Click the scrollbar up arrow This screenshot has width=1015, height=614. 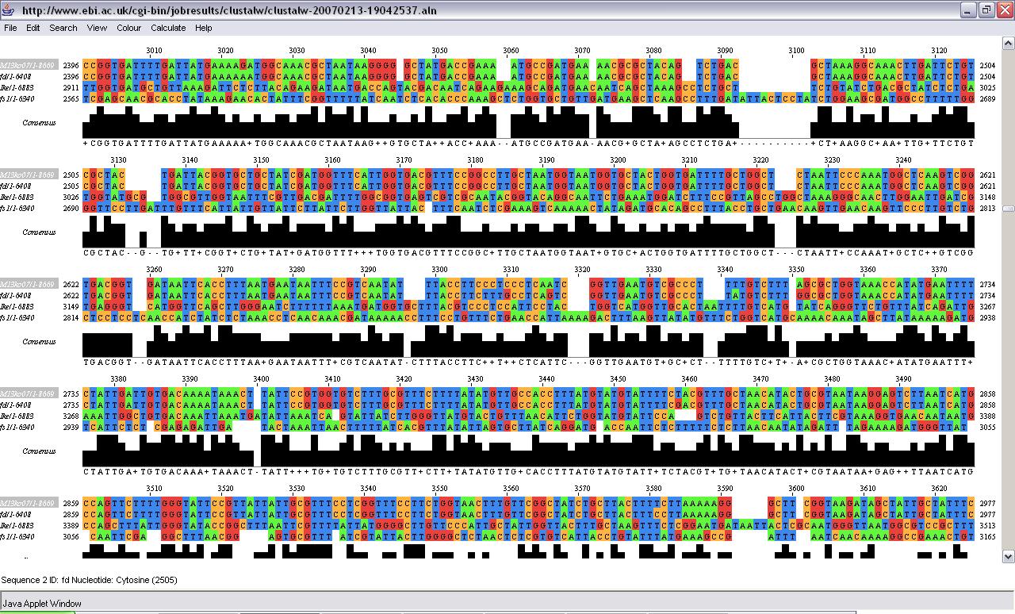pyautogui.click(x=1008, y=41)
